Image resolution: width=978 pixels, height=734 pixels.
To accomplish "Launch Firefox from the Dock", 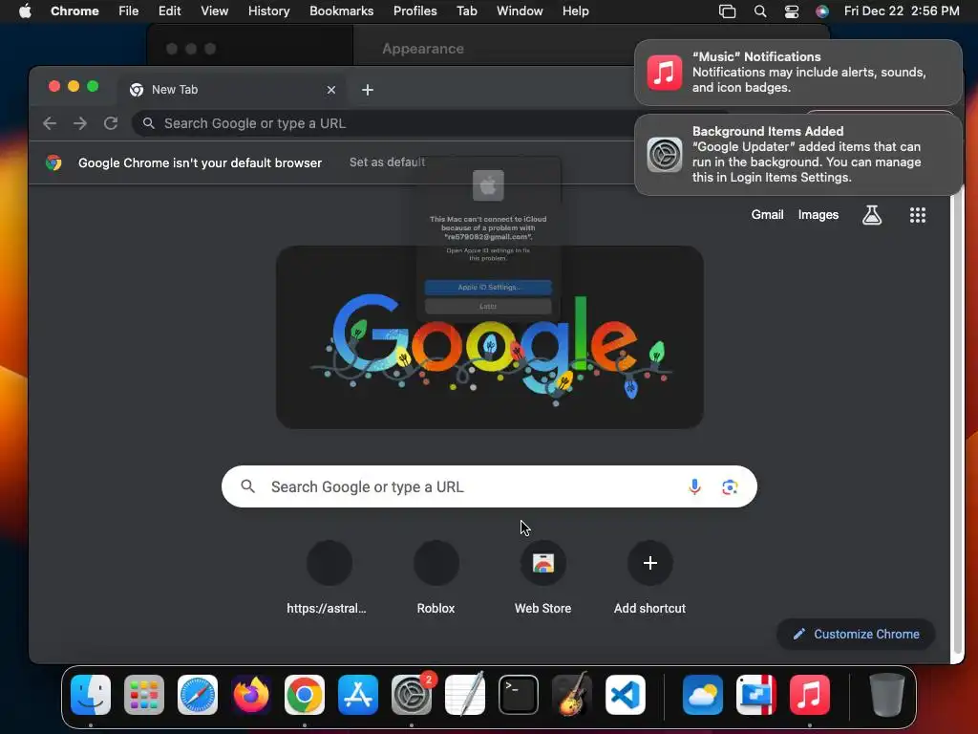I will click(251, 695).
